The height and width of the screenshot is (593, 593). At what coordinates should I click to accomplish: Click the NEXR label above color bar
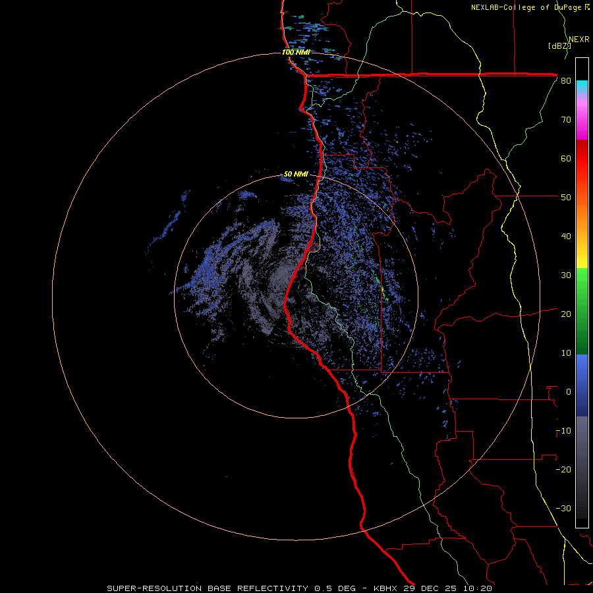(579, 40)
